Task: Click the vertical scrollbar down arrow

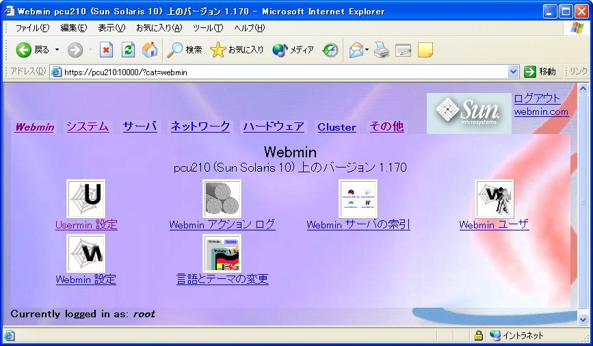Action: pos(583,320)
